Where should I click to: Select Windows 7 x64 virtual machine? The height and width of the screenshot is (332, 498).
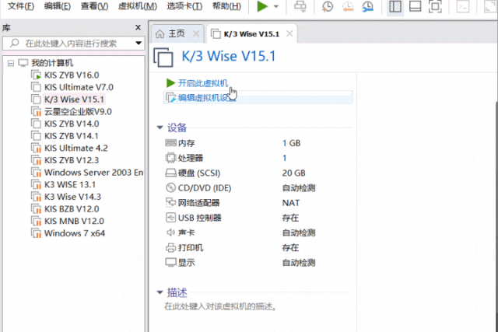tap(75, 233)
